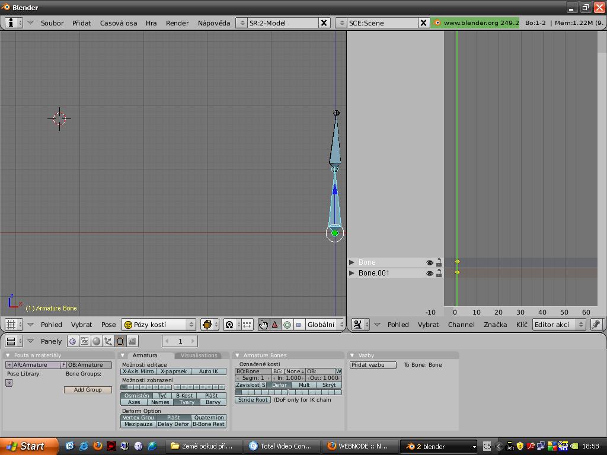Expand the Bone channel in Action Editor
This screenshot has height=455, width=607.
click(x=352, y=262)
